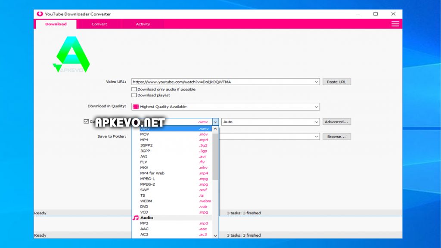Pick the 3GPP .3gp format
The height and width of the screenshot is (248, 441).
[x=172, y=151]
